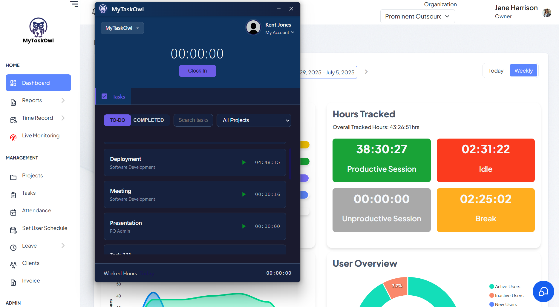Open the date range picker field
The height and width of the screenshot is (307, 559).
(x=328, y=72)
